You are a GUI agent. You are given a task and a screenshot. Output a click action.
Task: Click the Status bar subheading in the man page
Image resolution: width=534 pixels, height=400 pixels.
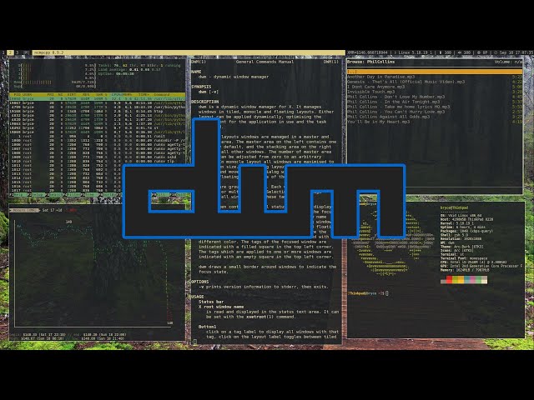pos(211,302)
